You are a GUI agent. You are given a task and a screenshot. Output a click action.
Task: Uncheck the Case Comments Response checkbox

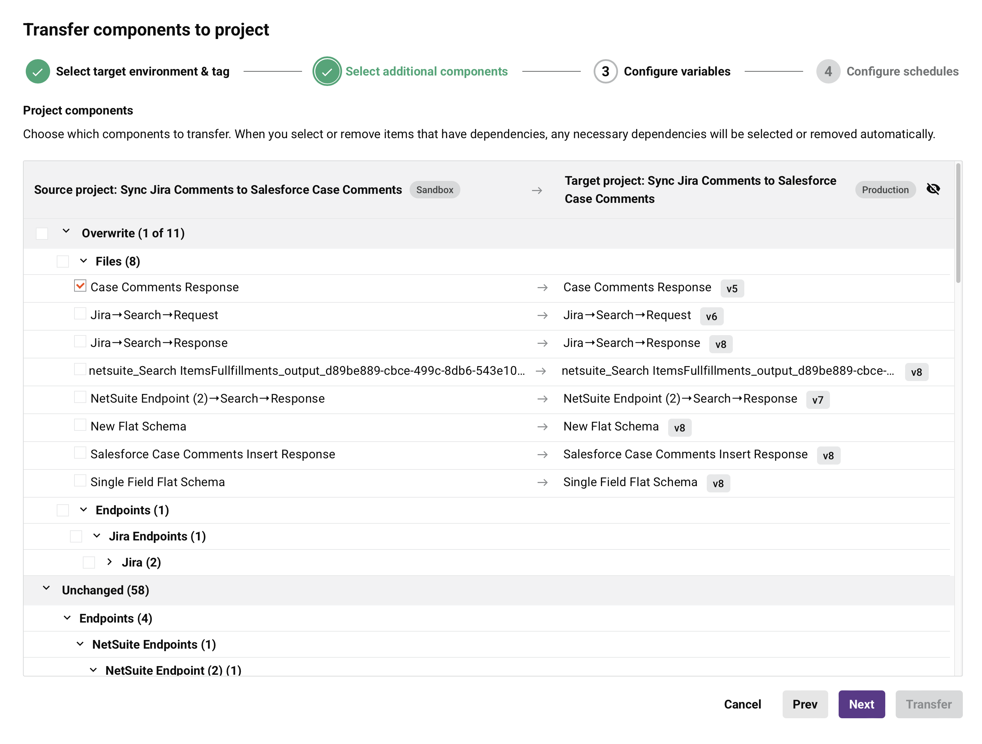80,286
